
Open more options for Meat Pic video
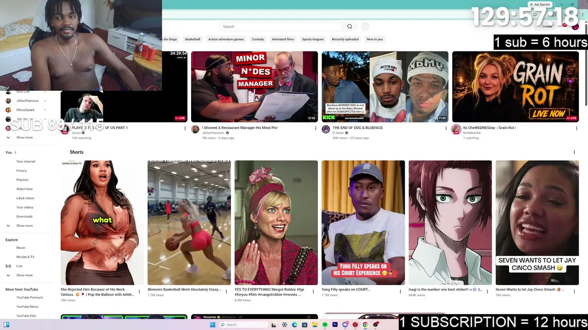click(x=316, y=128)
